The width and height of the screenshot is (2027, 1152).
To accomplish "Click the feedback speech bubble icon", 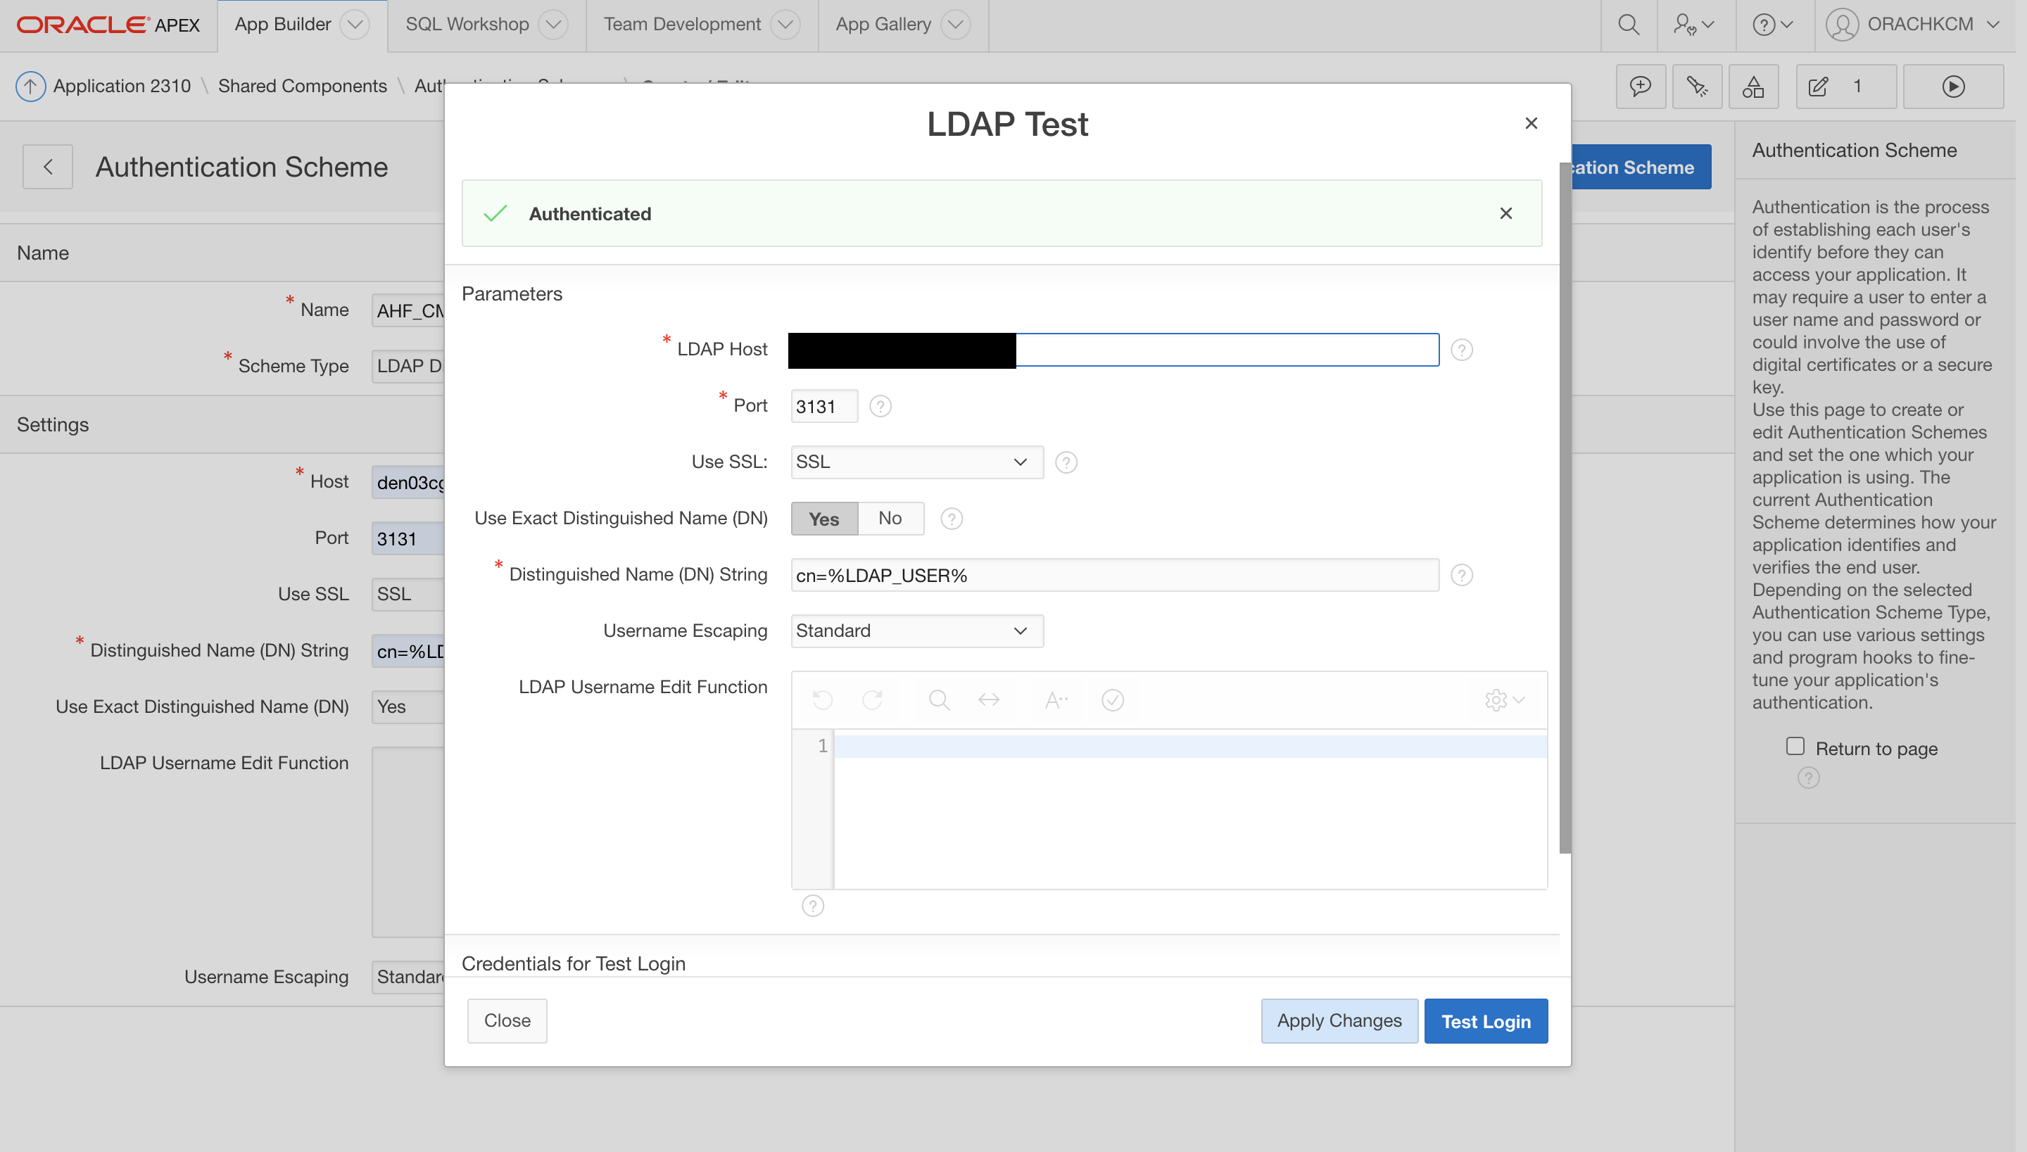I will click(x=1640, y=87).
